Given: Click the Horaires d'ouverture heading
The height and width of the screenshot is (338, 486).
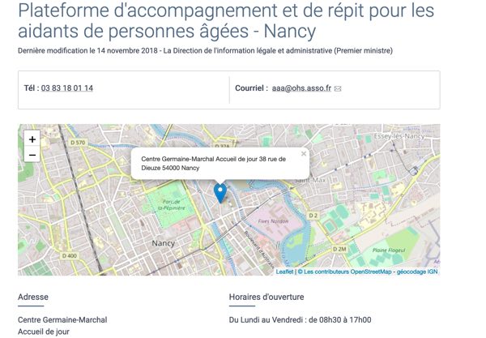Looking at the screenshot, I should coord(266,297).
